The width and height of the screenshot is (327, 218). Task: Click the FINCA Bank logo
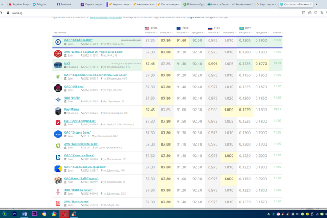58,192
